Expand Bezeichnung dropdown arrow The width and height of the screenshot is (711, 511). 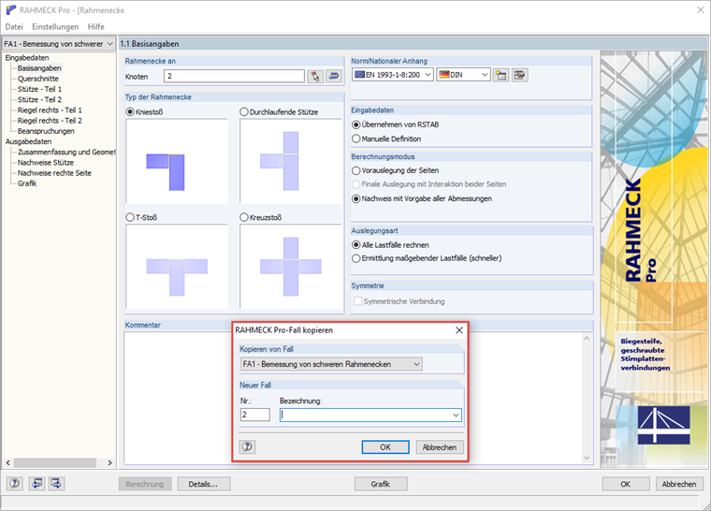tap(456, 415)
